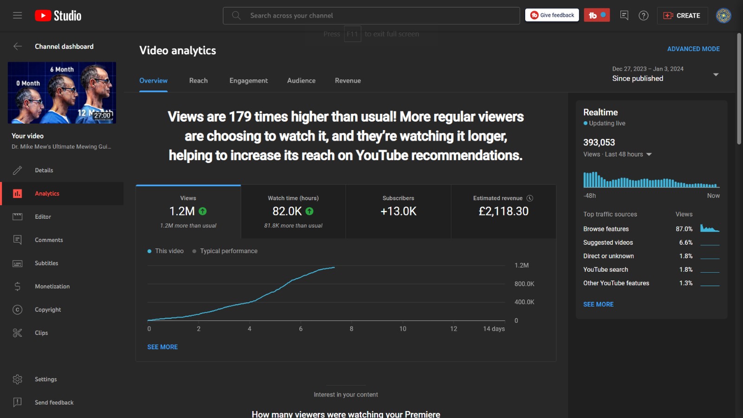Viewport: 743px width, 418px height.
Task: Open the Clips sidebar item
Action: 62,333
